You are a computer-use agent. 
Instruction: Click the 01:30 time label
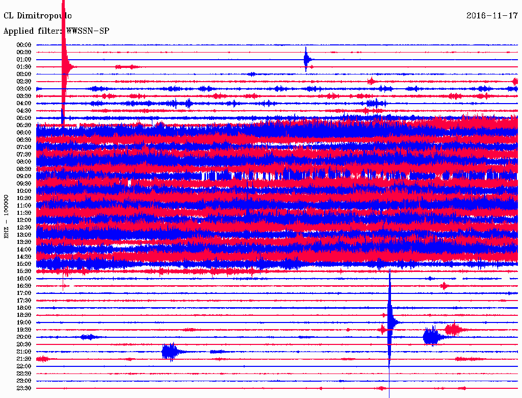24,67
